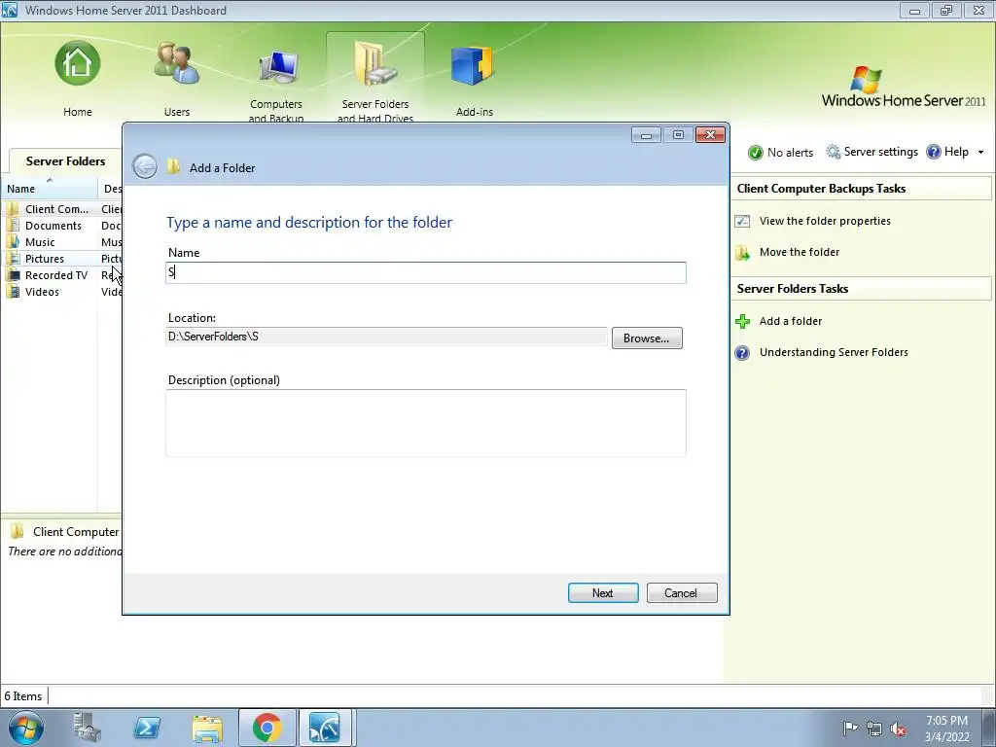Click the green No alerts checkmark icon
Viewport: 996px width, 747px height.
click(755, 153)
